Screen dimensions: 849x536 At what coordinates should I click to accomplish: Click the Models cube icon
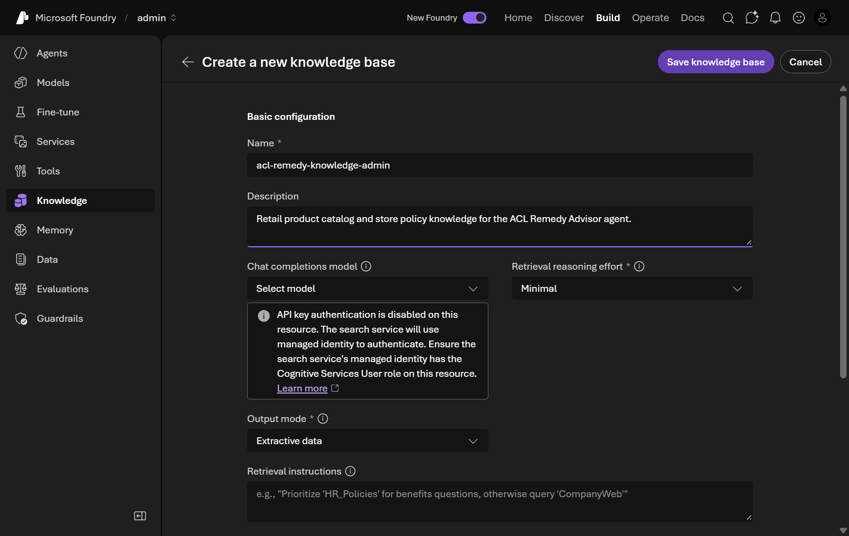tap(21, 83)
